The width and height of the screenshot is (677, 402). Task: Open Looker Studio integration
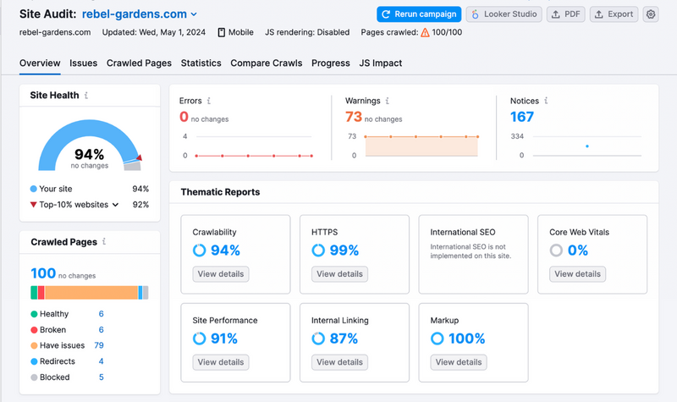[504, 14]
